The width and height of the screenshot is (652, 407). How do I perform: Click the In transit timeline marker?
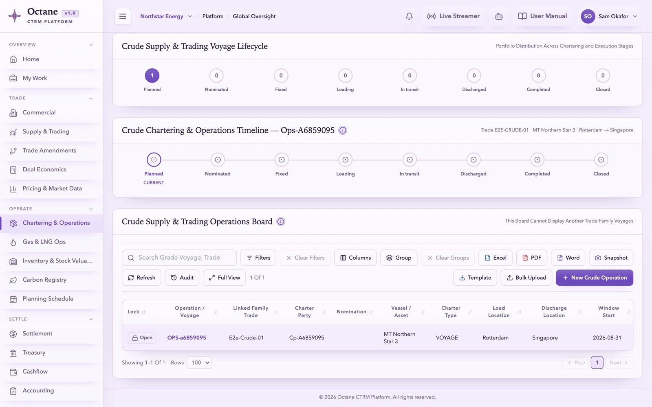click(x=410, y=160)
